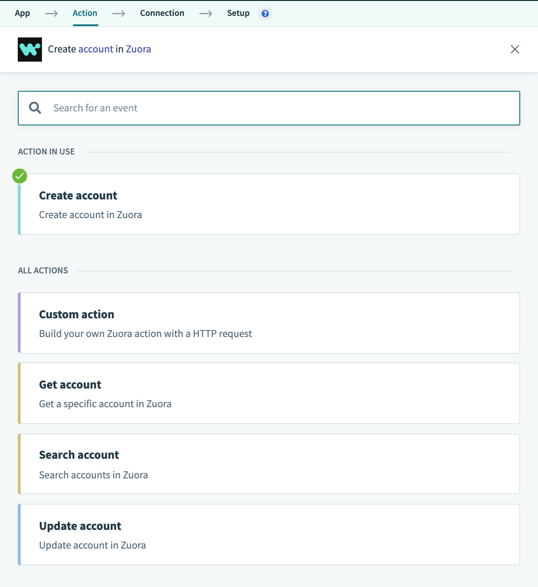Click the magnifying glass search icon
Image resolution: width=538 pixels, height=587 pixels.
[x=35, y=108]
